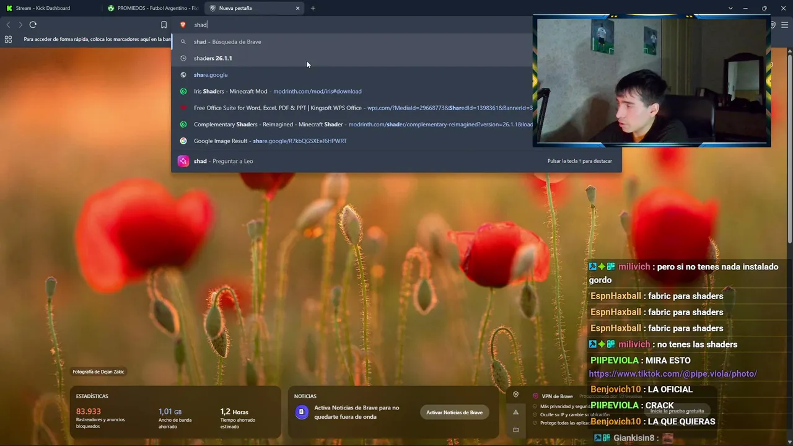Choose the 'shaders 26.1.1' history suggestion

[x=352, y=58]
